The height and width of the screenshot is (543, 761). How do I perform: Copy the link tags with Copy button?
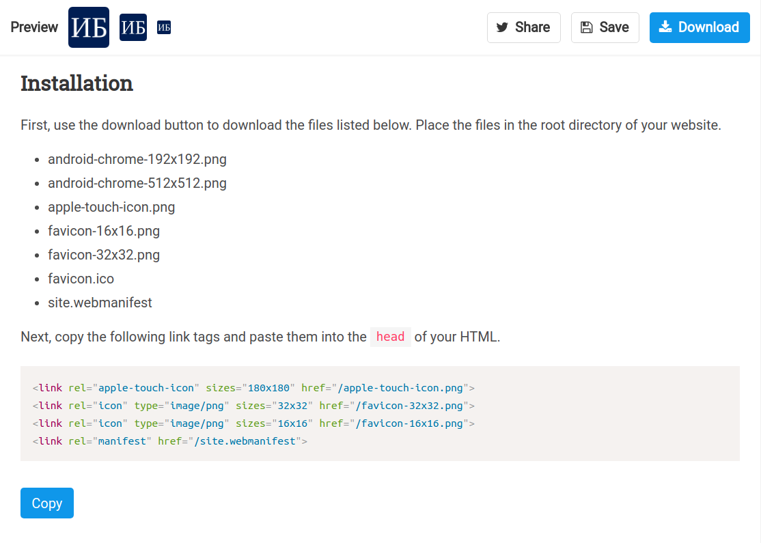[x=47, y=503]
